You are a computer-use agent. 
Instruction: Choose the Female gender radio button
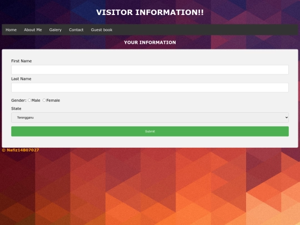[x=44, y=100]
